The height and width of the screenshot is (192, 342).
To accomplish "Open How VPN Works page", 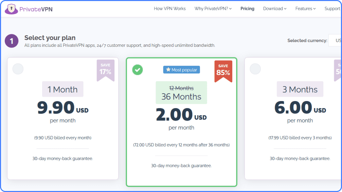I will (170, 9).
